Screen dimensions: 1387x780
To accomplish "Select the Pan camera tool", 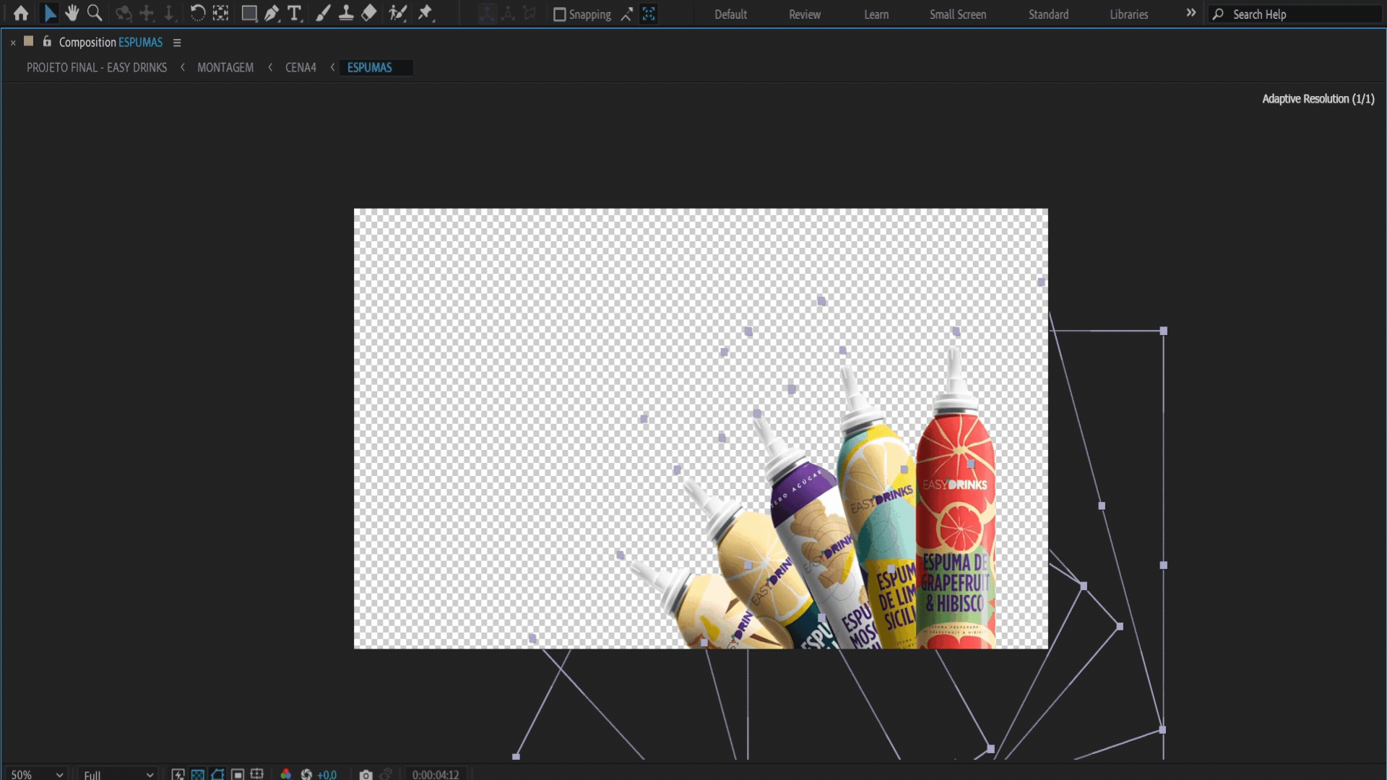I will point(147,13).
